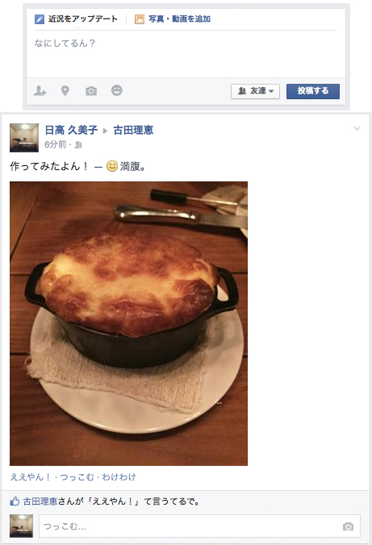
Task: Click the つっこむ comment link
Action: point(77,477)
